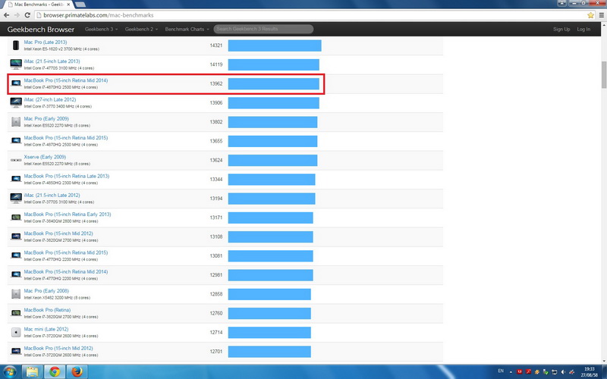The height and width of the screenshot is (379, 607).
Task: Open Windows Explorer from the taskbar
Action: click(x=33, y=371)
